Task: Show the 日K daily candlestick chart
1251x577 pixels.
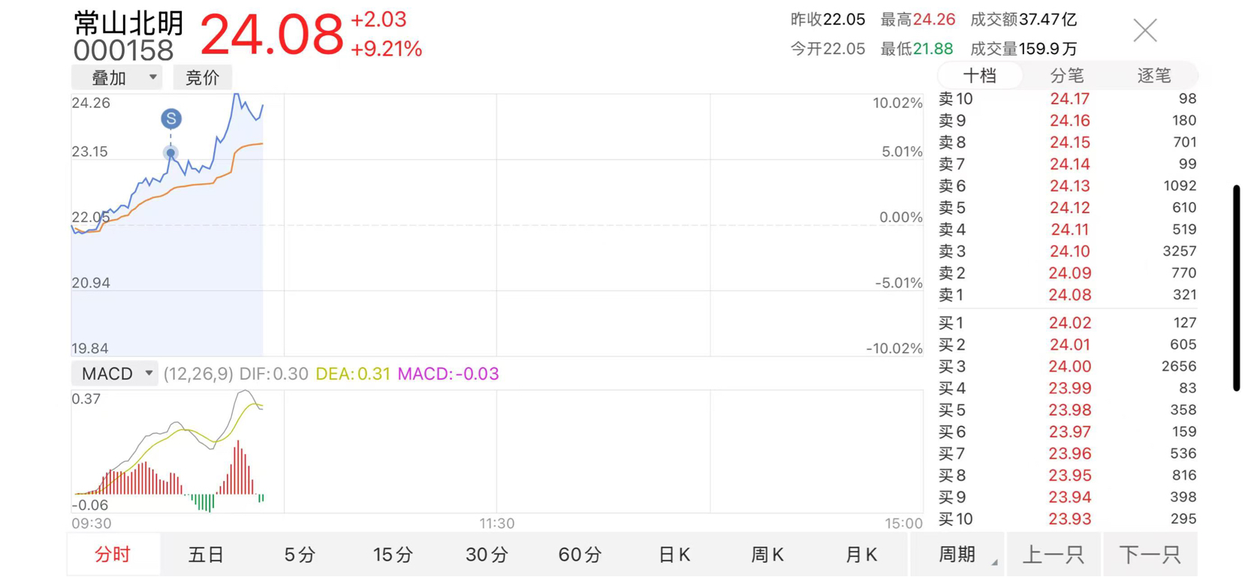Action: pyautogui.click(x=674, y=554)
